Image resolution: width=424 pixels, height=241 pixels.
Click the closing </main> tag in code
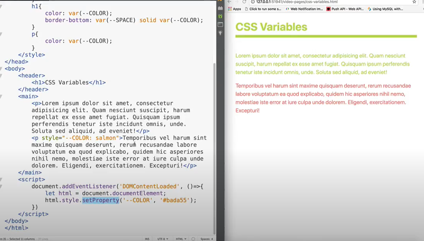(x=30, y=173)
